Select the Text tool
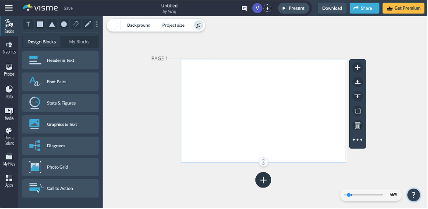Screen dimensions: 428x209 [28, 24]
